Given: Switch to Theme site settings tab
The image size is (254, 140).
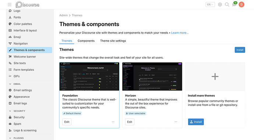Looking at the screenshot, I should [x=113, y=41].
